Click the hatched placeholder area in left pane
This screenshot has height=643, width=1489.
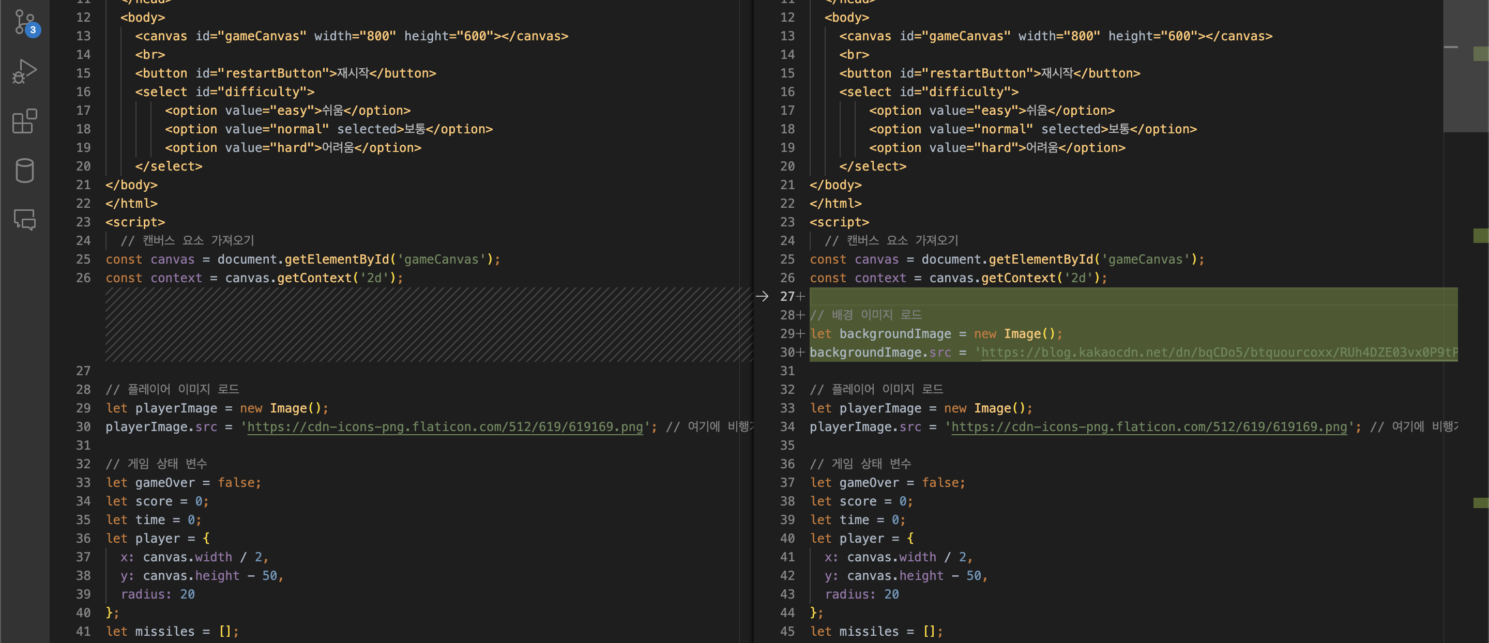428,325
